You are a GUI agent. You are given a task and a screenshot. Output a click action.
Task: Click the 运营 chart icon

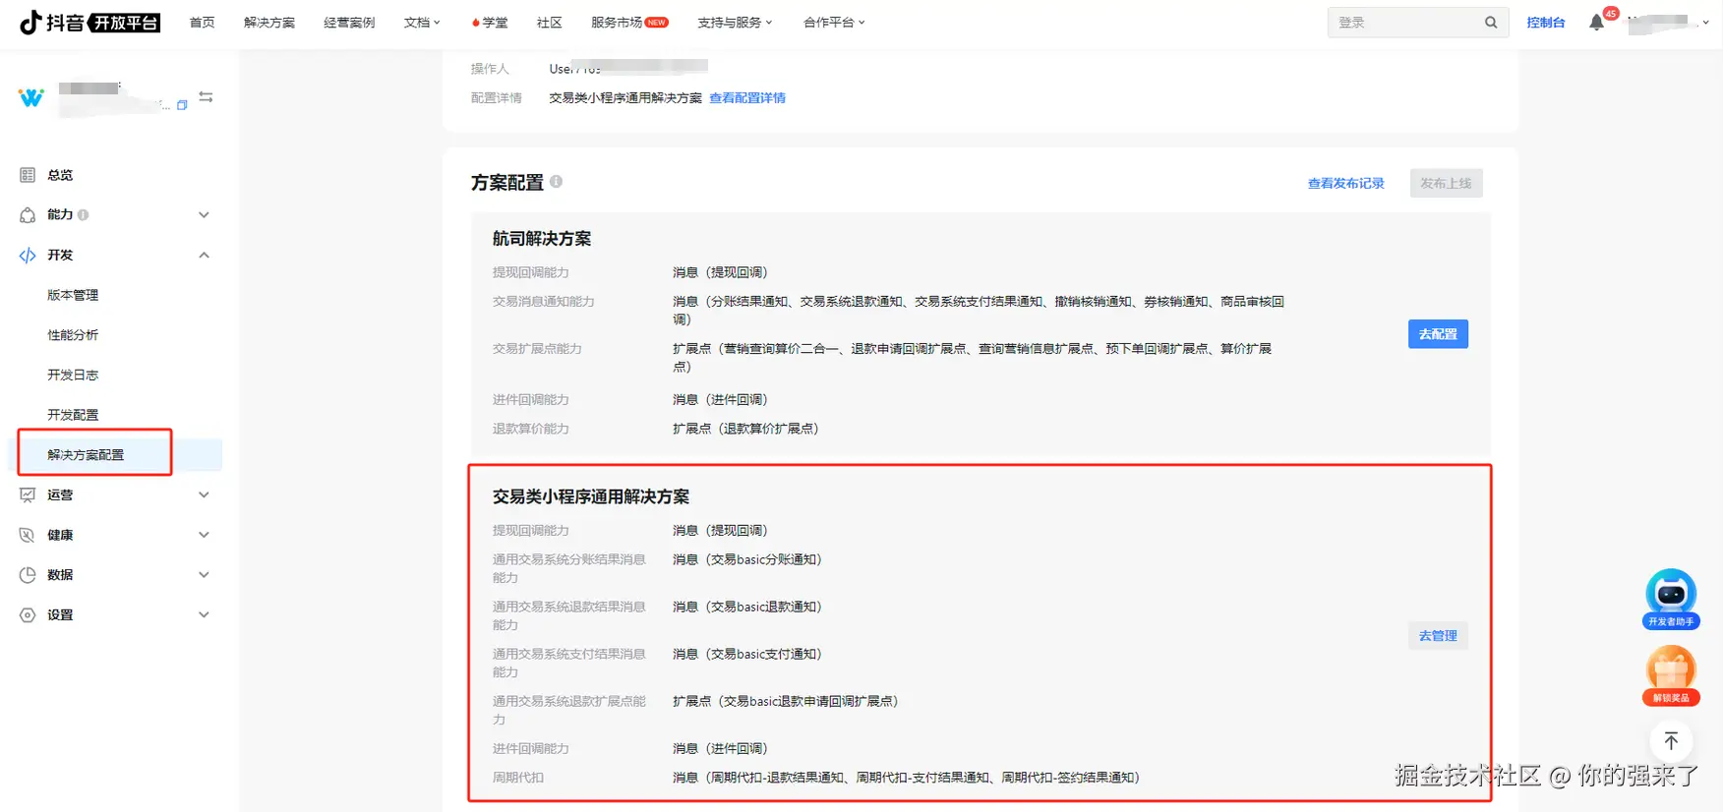tap(28, 494)
